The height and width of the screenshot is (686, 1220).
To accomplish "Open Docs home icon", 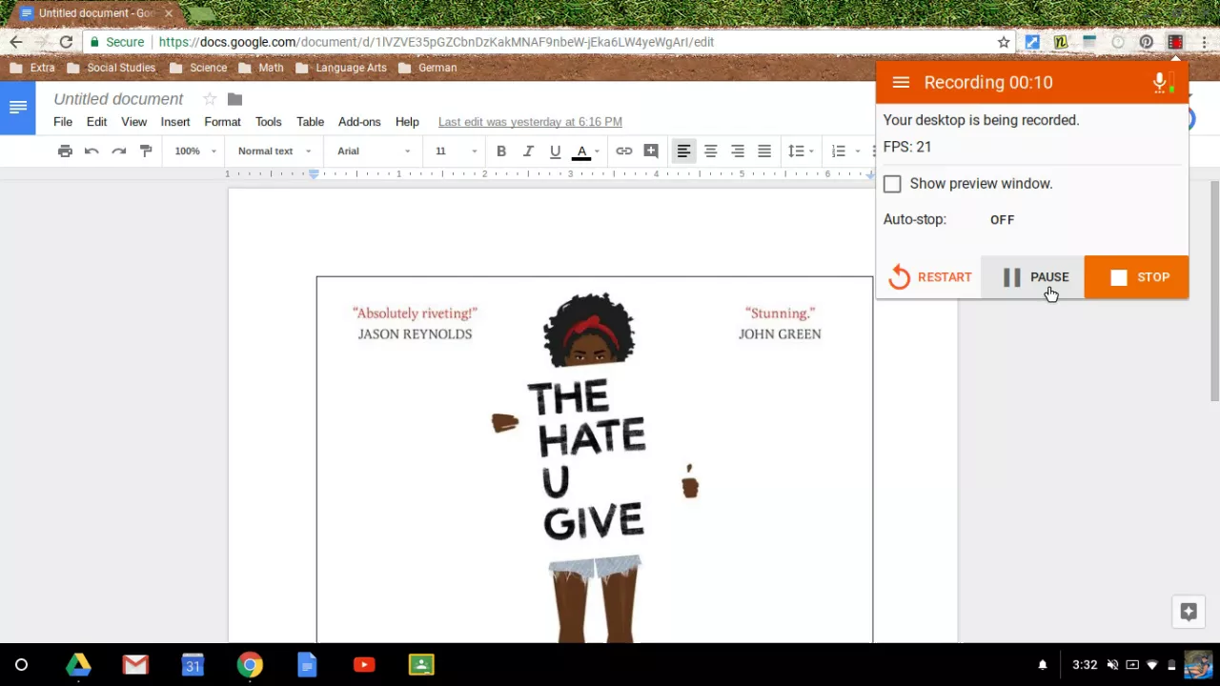I will pos(18,108).
